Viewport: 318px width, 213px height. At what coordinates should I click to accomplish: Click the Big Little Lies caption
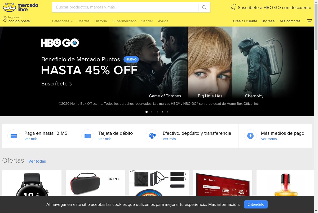210,96
